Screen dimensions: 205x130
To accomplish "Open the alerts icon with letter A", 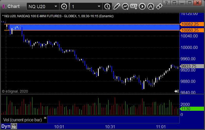I will (151, 6).
